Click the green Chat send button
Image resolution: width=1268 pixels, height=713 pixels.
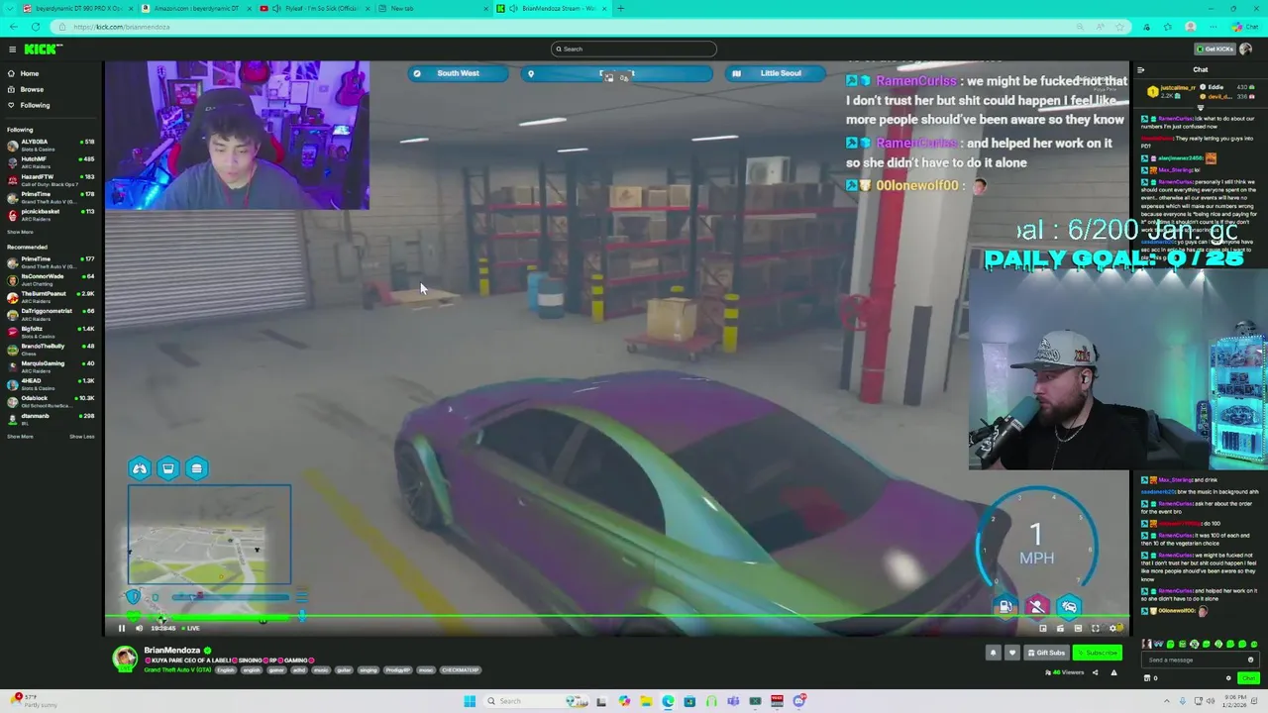click(1248, 678)
